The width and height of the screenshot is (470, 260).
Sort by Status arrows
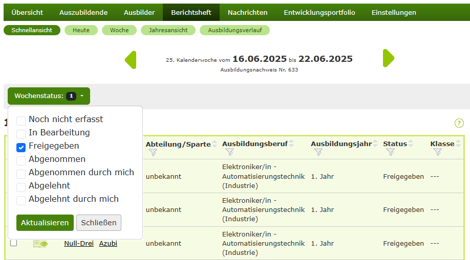click(411, 144)
